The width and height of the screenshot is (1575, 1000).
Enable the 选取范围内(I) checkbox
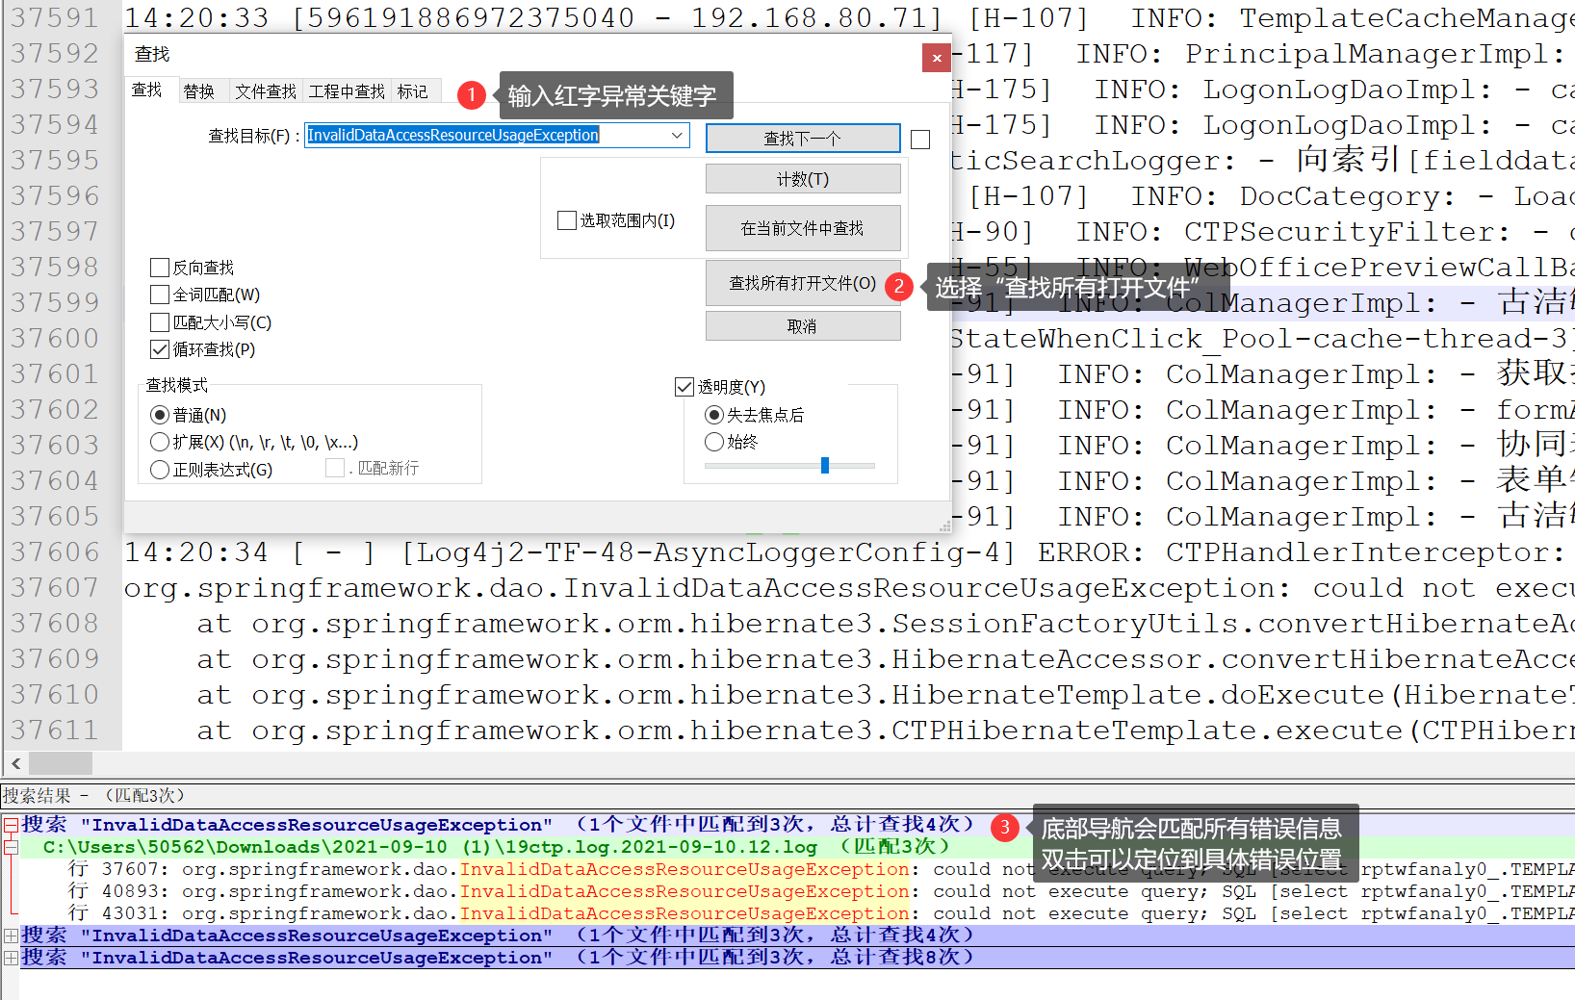[567, 220]
